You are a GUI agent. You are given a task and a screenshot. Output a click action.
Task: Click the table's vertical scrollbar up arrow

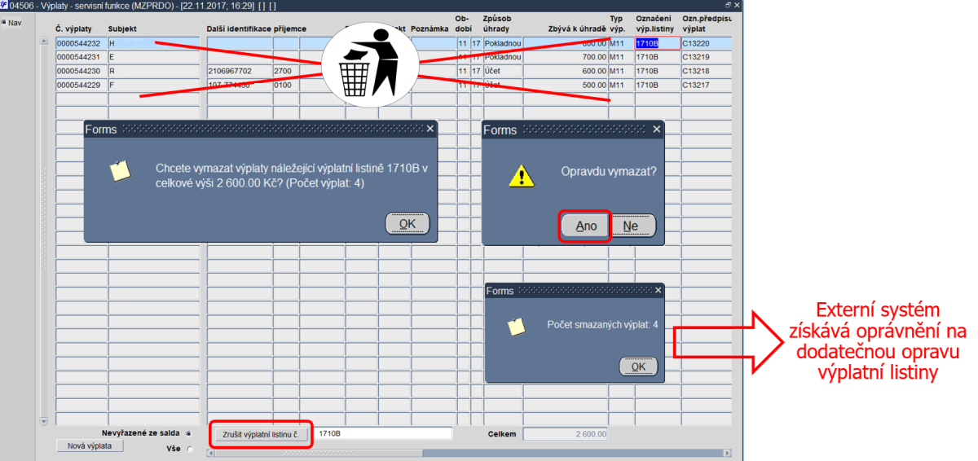[x=44, y=42]
